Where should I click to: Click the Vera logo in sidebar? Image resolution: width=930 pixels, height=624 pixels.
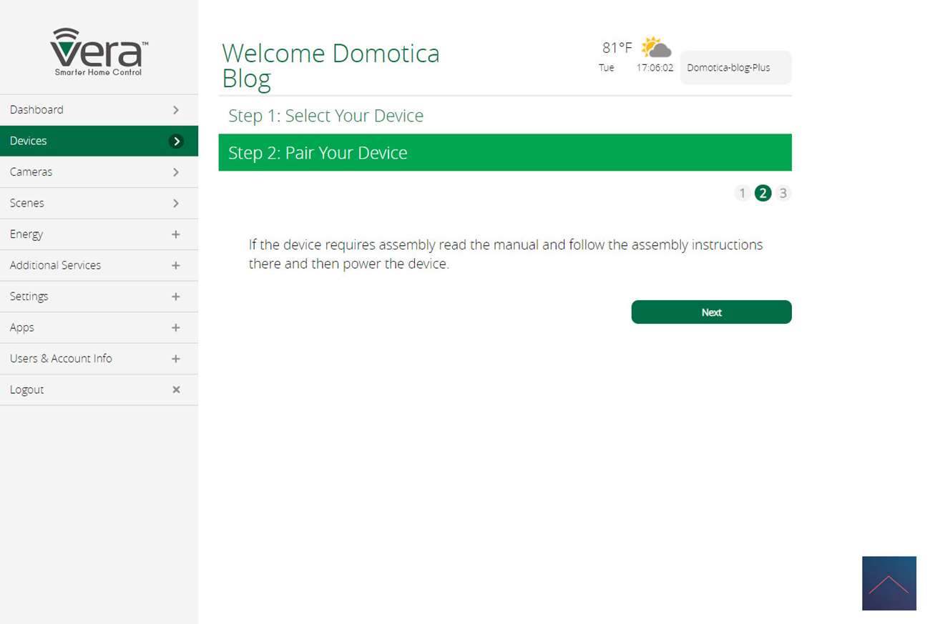(99, 51)
